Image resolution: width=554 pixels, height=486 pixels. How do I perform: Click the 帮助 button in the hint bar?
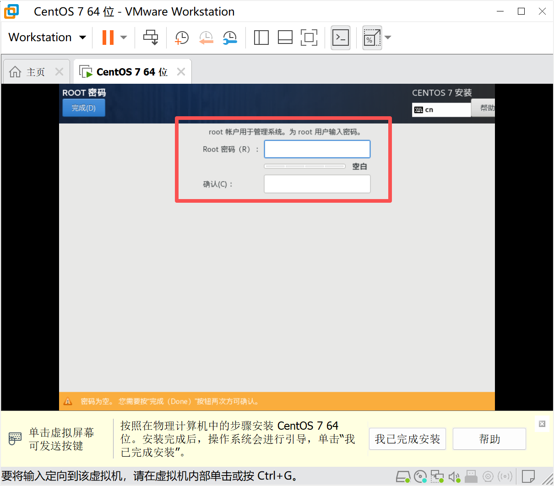[489, 439]
